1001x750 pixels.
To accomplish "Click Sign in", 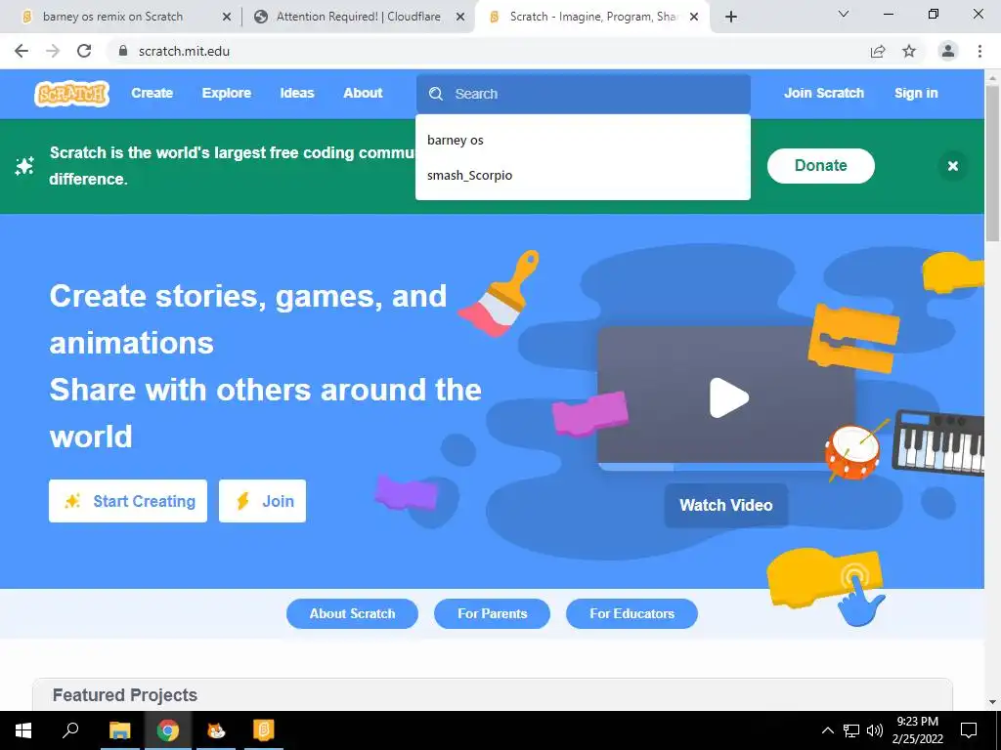I will tap(916, 93).
